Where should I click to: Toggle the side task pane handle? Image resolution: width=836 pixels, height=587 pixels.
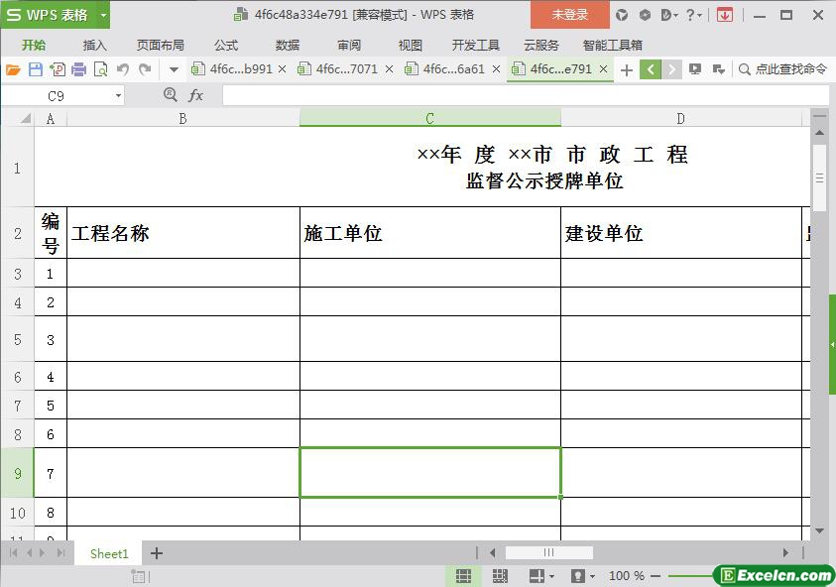click(831, 344)
